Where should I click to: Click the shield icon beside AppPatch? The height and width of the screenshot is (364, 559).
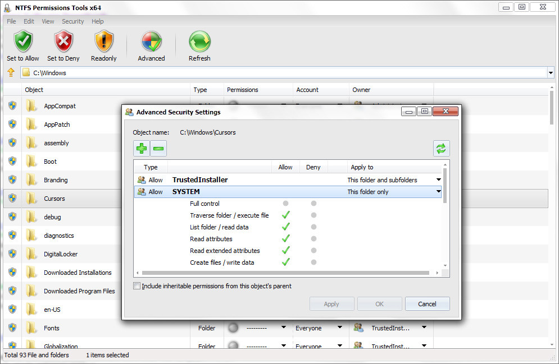[x=12, y=124]
